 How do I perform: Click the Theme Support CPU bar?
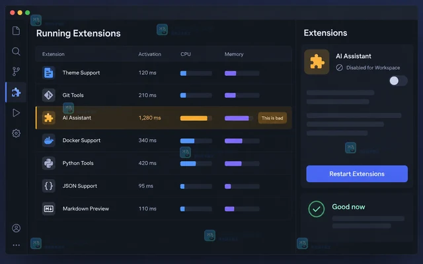(x=196, y=73)
